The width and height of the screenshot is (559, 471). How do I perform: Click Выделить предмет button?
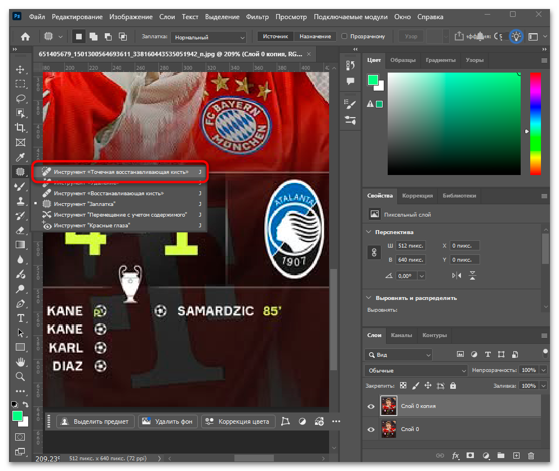click(x=95, y=421)
